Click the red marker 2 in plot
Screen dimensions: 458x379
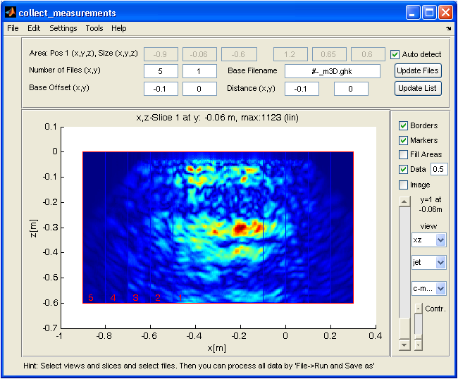pos(158,298)
